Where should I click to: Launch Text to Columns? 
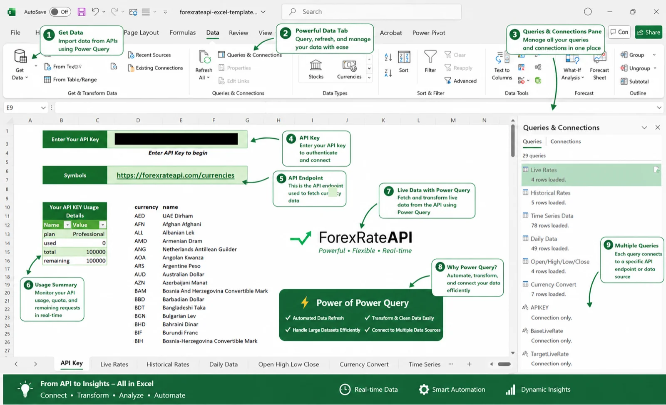[x=502, y=65]
